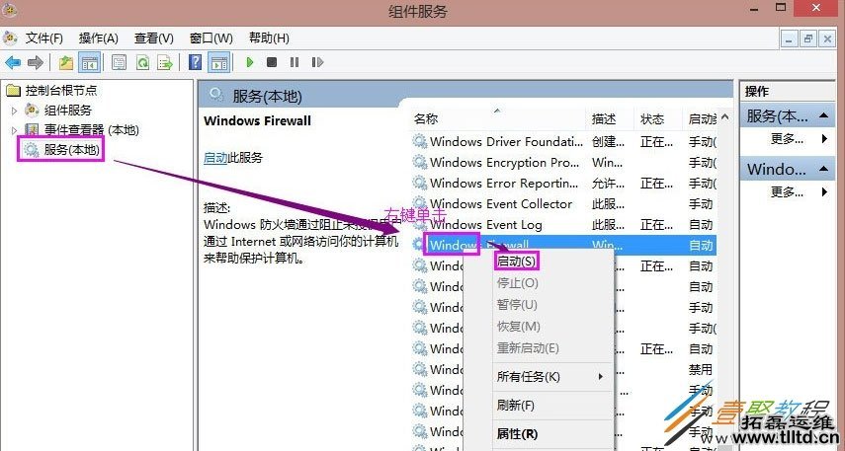Click the Back arrow toolbar icon
The image size is (845, 451).
[13, 62]
